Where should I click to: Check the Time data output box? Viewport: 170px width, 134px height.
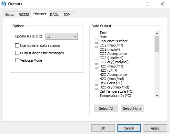click(x=96, y=32)
